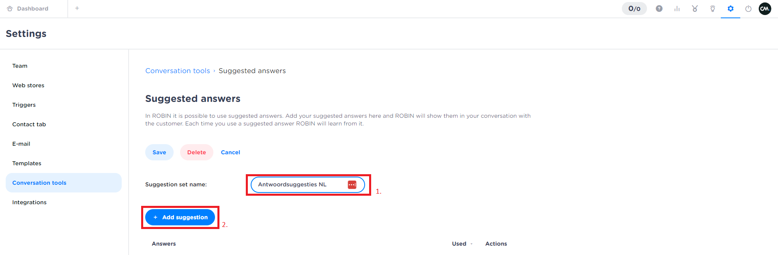Click the 0/0 conversation counter
Viewport: 778px width, 255px height.
pyautogui.click(x=634, y=9)
